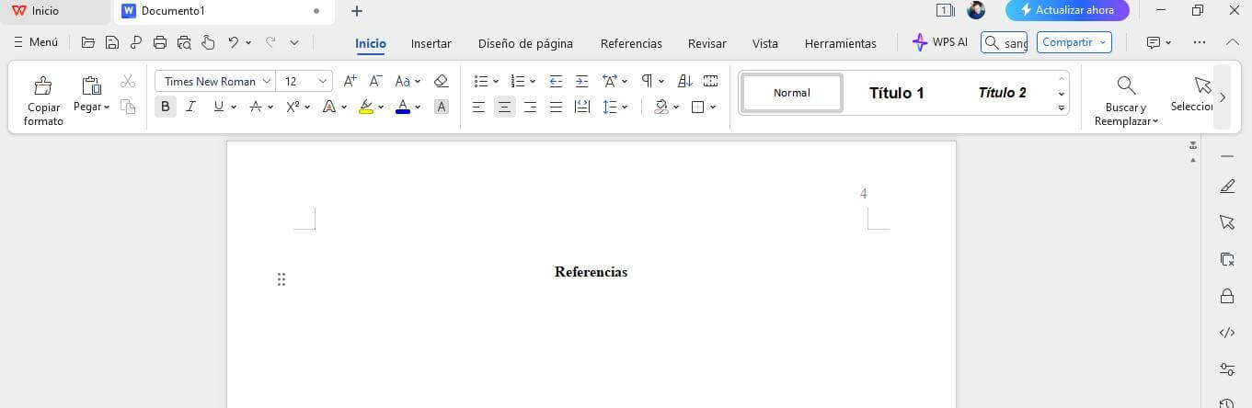
Task: Click the Sort A-Z icon
Action: point(684,81)
